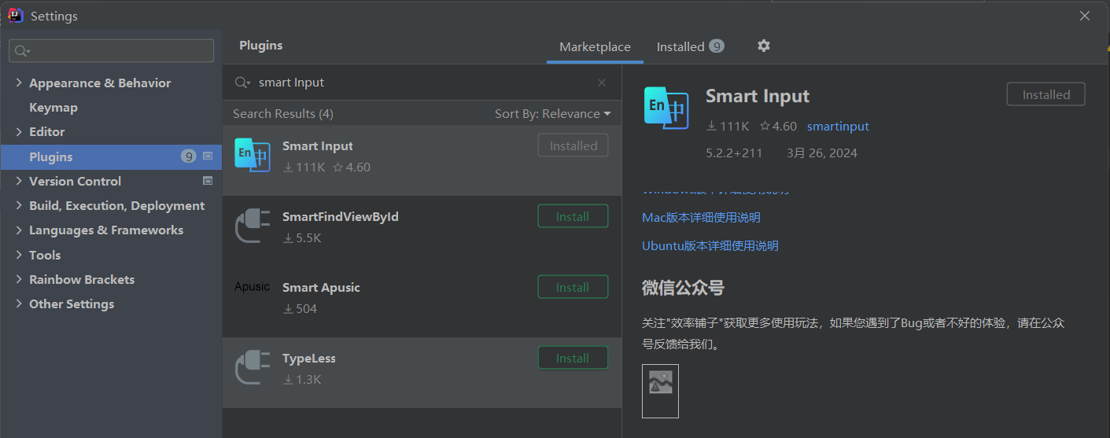Clear the plugin search with the X icon

click(602, 83)
